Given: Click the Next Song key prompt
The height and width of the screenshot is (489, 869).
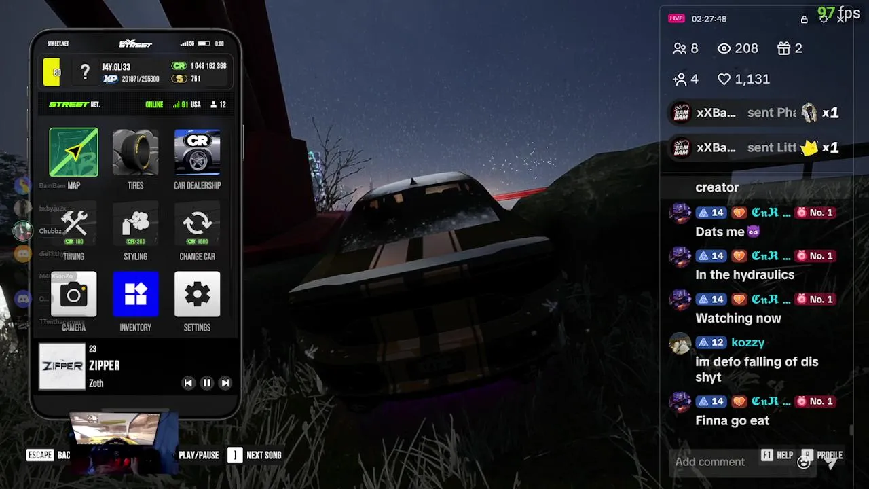Looking at the screenshot, I should click(x=255, y=455).
